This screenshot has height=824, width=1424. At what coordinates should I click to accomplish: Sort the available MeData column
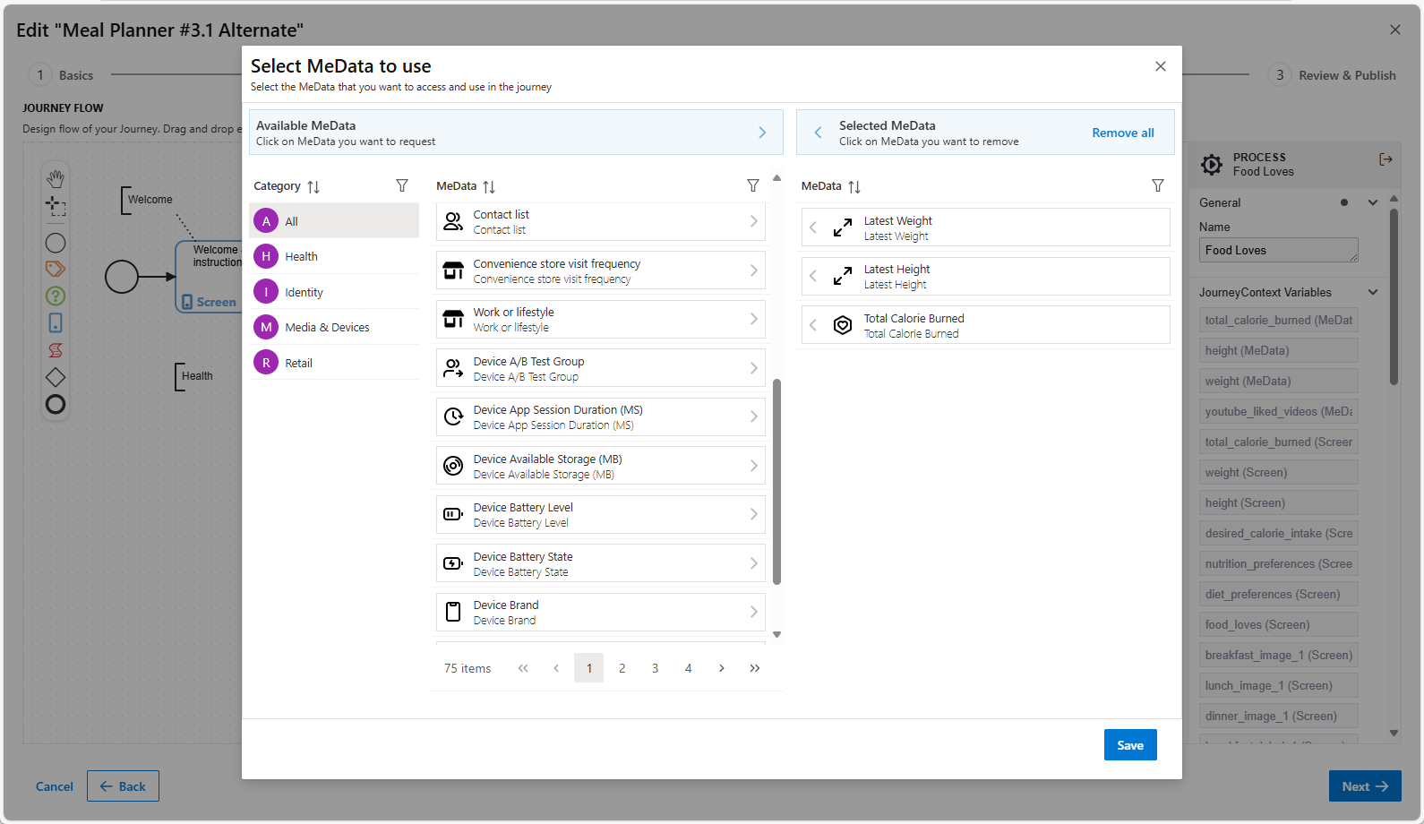point(489,186)
